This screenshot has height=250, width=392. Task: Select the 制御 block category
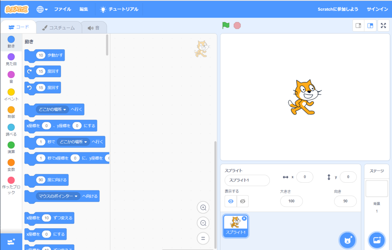tap(11, 112)
